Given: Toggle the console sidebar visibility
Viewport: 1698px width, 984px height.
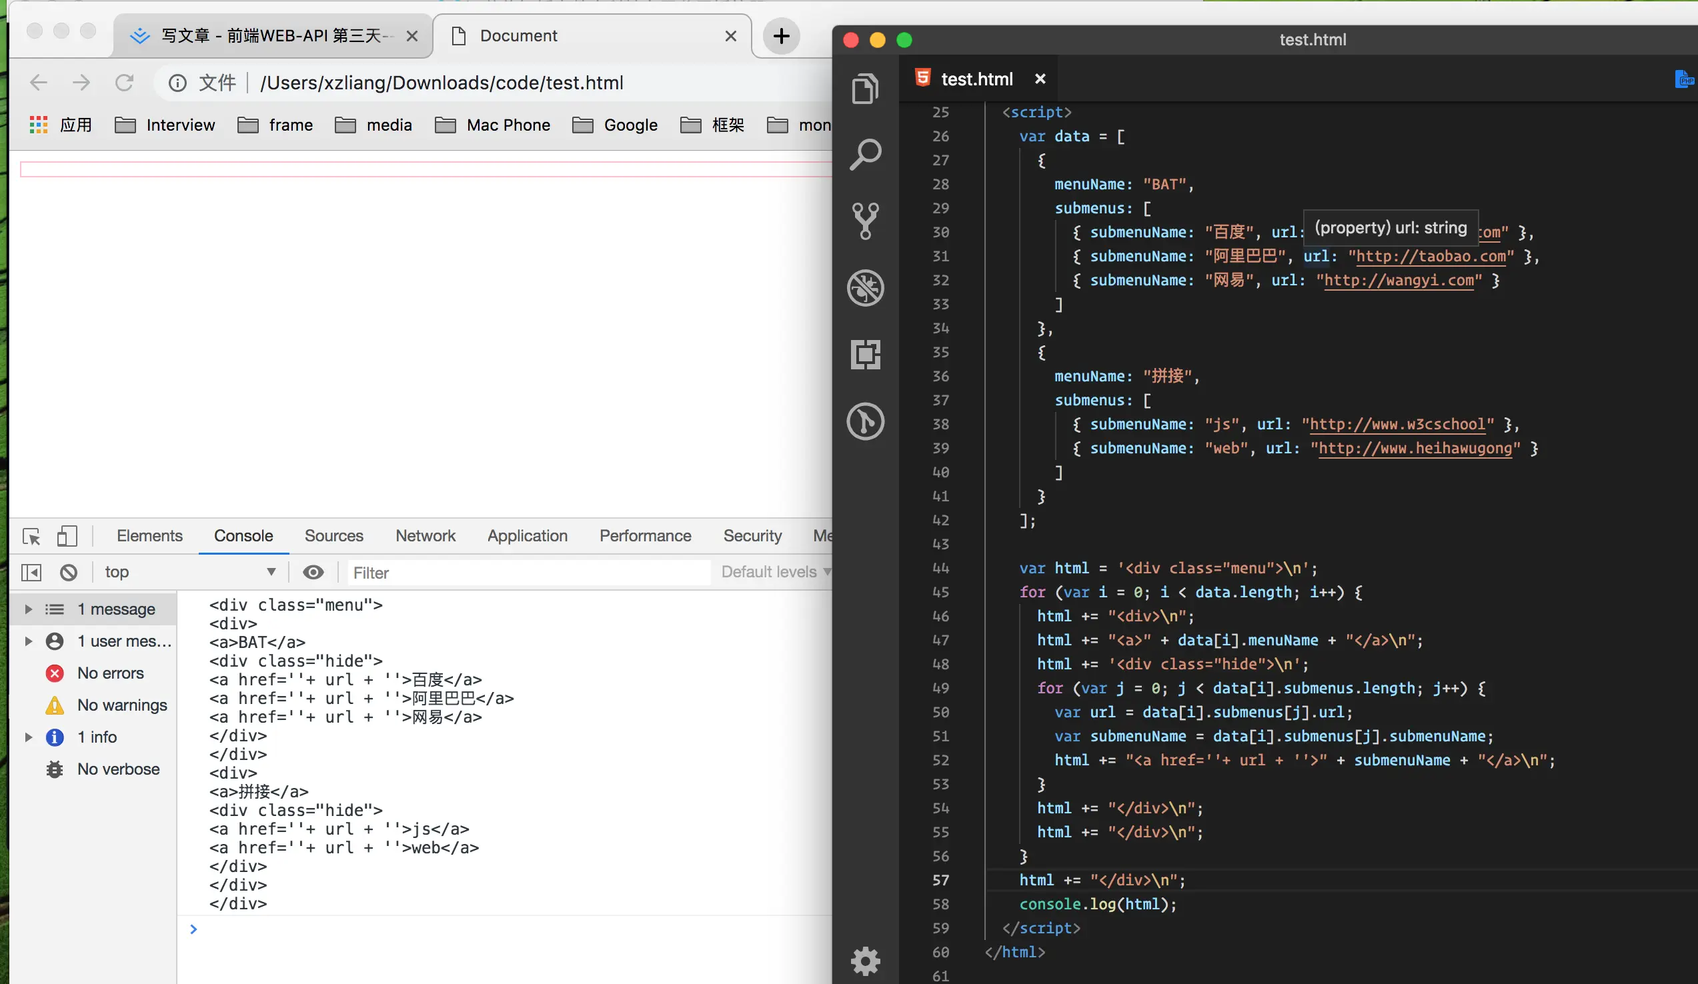Looking at the screenshot, I should (31, 573).
